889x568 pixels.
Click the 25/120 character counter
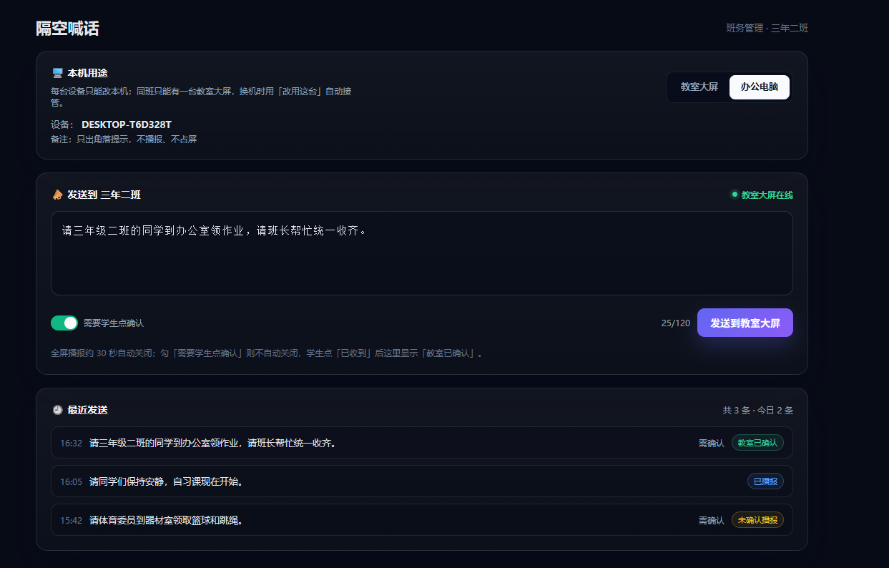(676, 323)
